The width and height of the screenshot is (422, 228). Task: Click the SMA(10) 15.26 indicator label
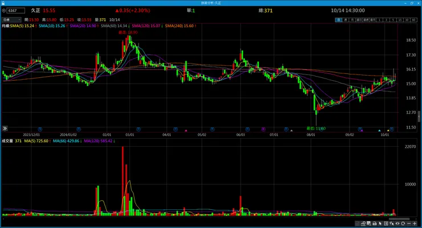click(x=52, y=26)
